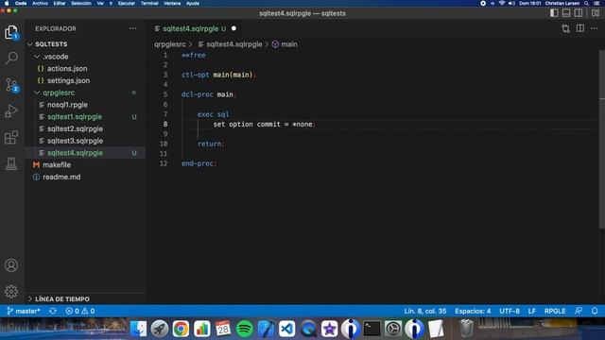Open the Ejecutar menu

[x=126, y=3]
